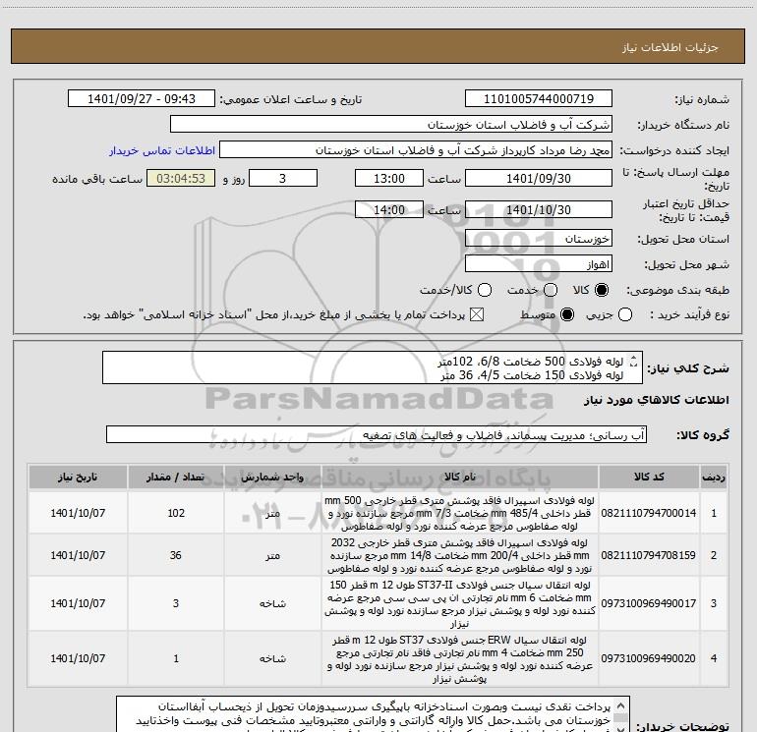Click the request creator name field

click(x=416, y=150)
